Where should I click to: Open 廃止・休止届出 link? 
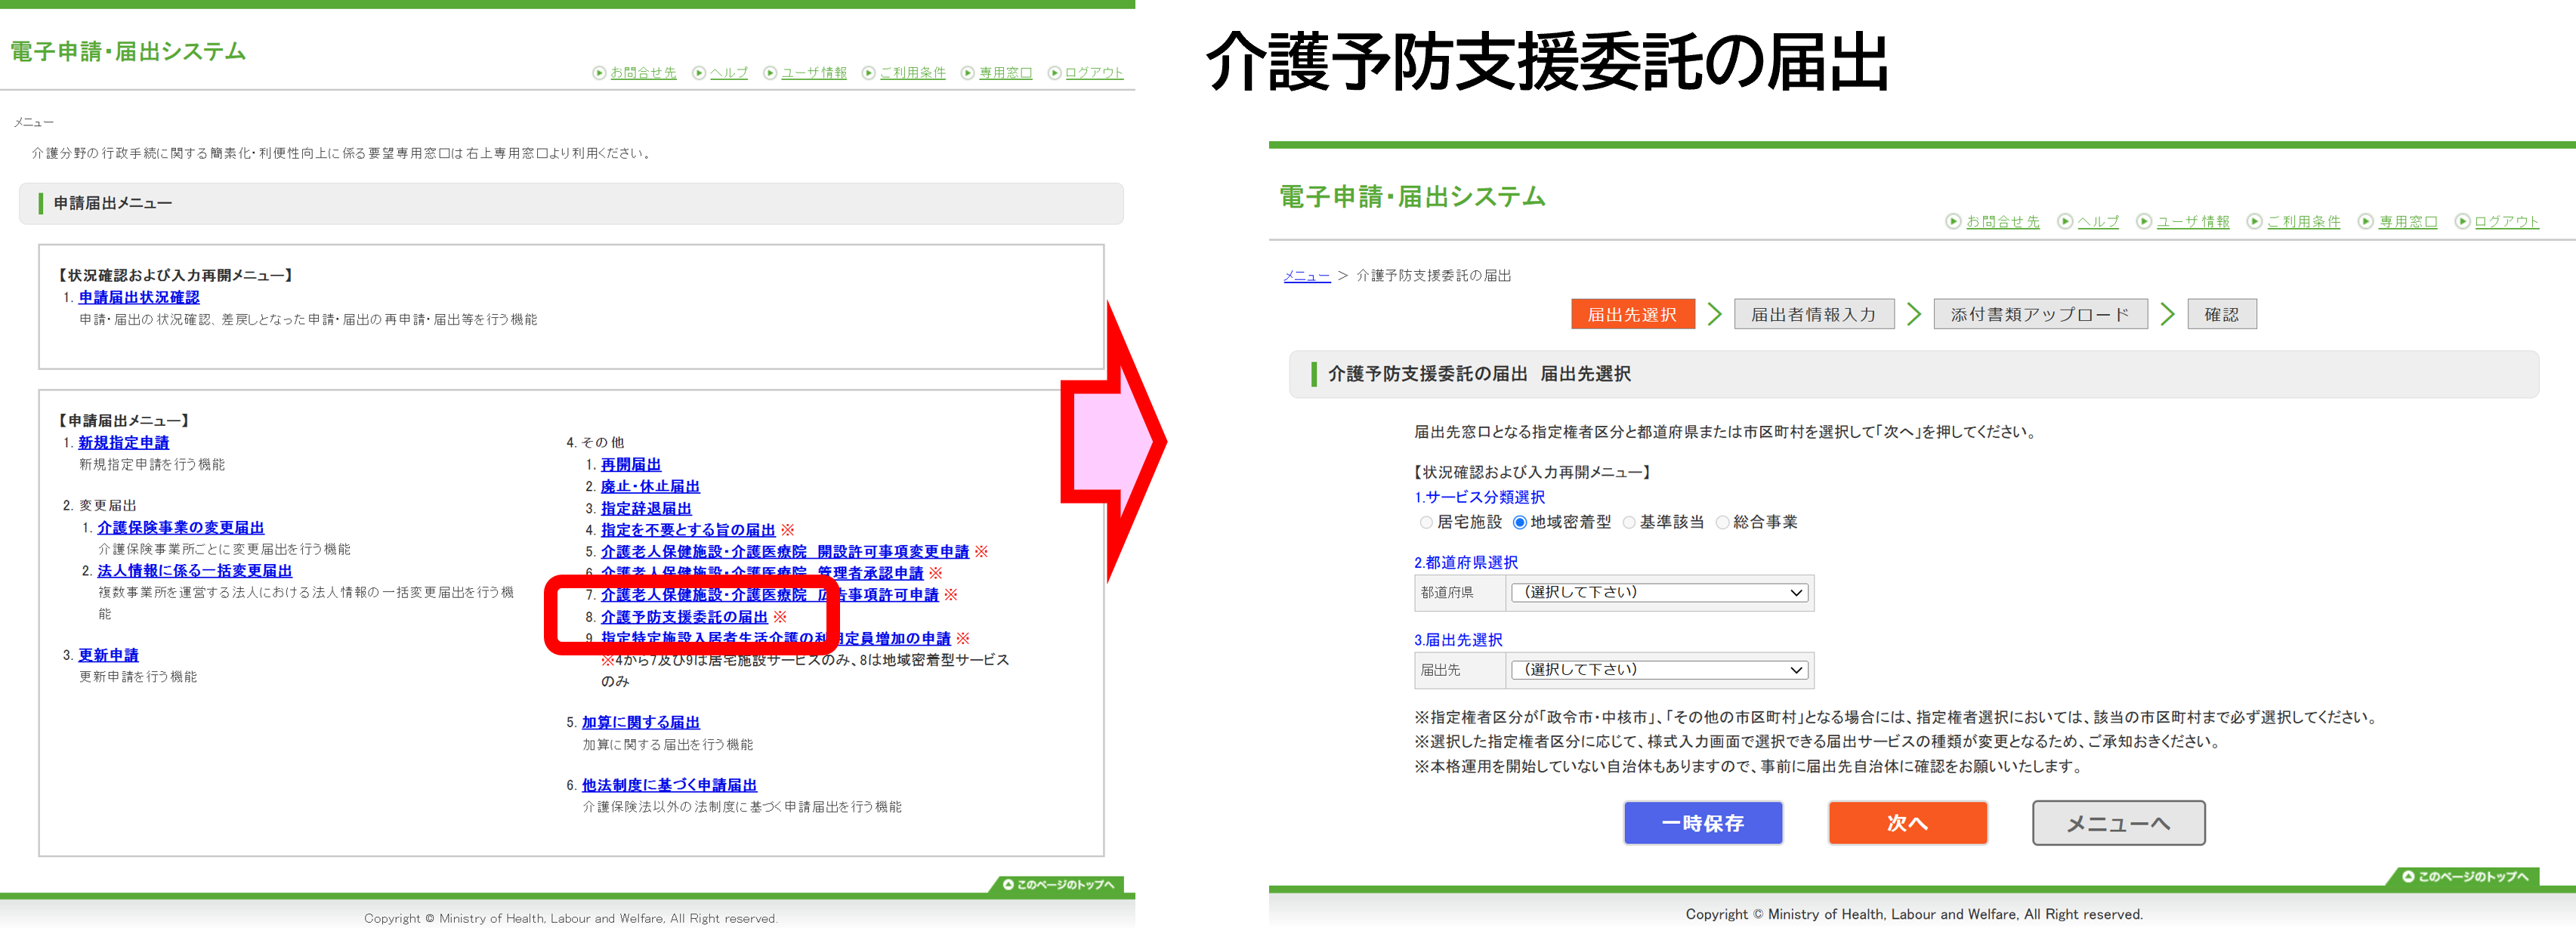(650, 487)
